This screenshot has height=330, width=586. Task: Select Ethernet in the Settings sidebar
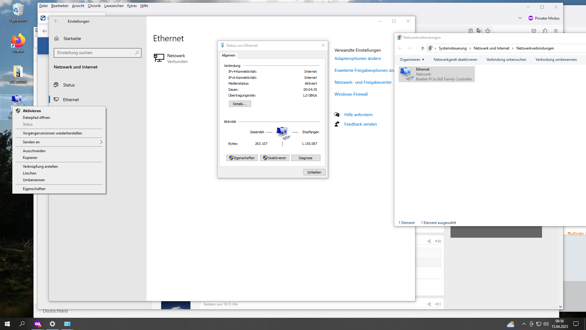(x=71, y=99)
